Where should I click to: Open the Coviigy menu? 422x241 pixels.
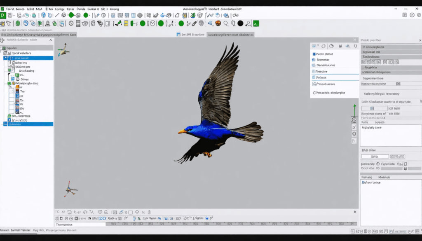pyautogui.click(x=59, y=9)
